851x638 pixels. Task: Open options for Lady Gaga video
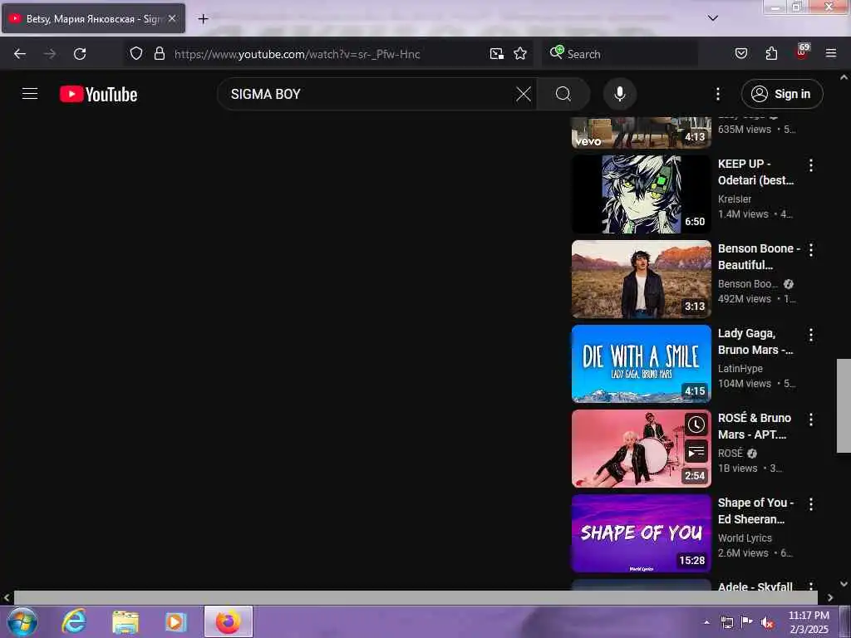[x=811, y=334]
